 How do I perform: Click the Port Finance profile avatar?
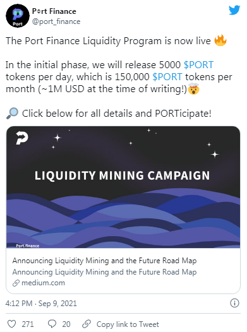[x=18, y=16]
